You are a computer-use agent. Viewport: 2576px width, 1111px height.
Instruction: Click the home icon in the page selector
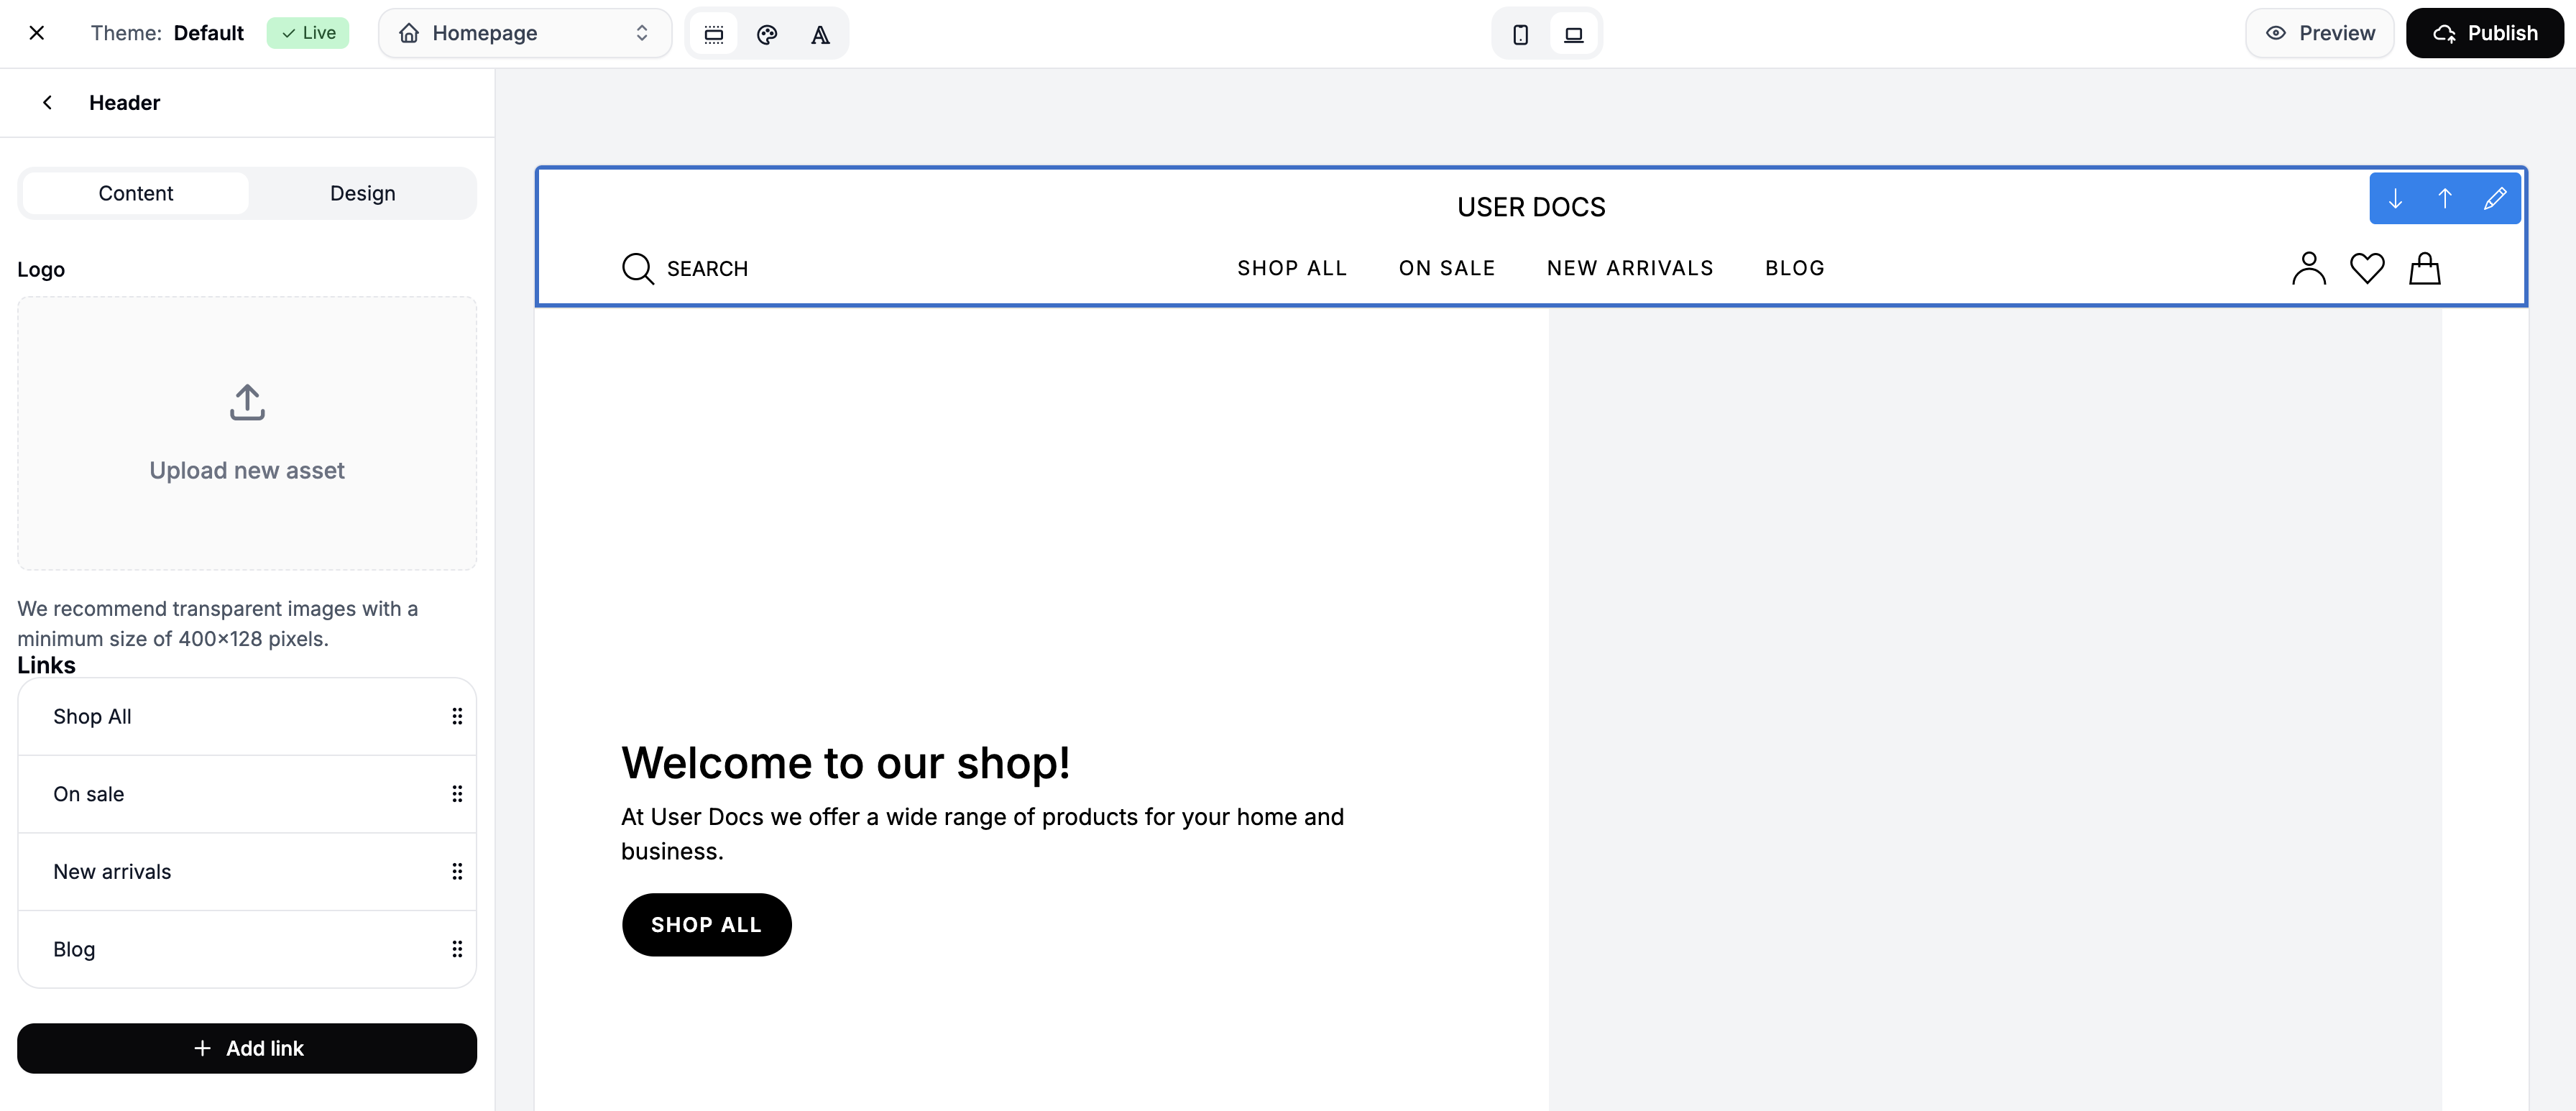point(409,33)
